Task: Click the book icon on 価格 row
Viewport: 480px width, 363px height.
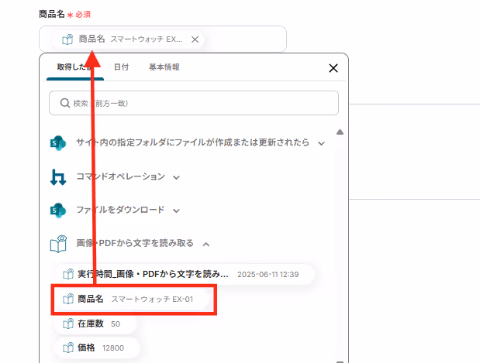Action: coord(68,348)
